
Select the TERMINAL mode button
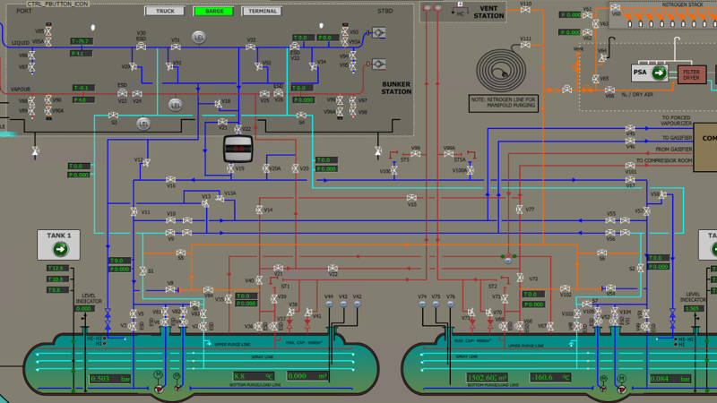point(261,12)
